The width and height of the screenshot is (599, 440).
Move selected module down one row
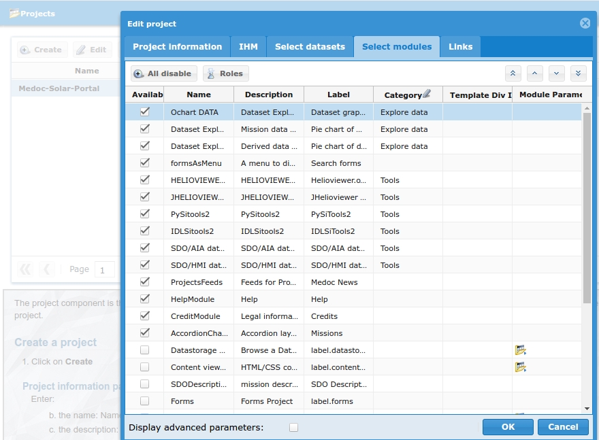[557, 73]
